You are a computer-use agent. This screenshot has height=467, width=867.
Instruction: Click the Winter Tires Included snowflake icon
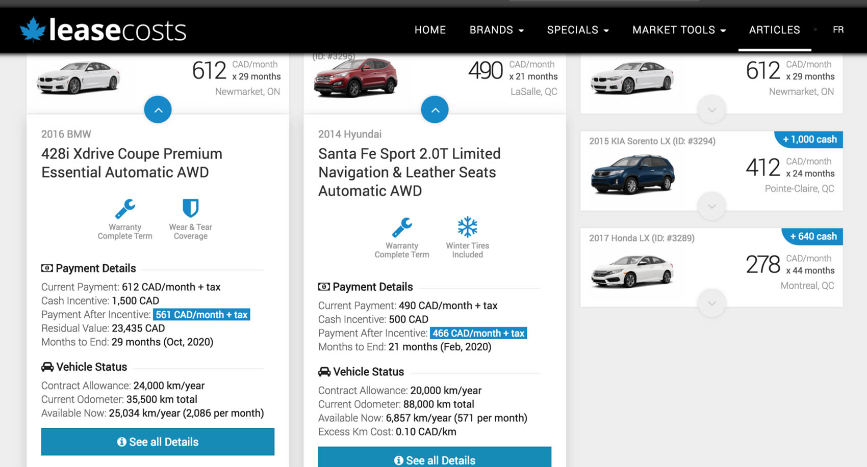point(467,227)
